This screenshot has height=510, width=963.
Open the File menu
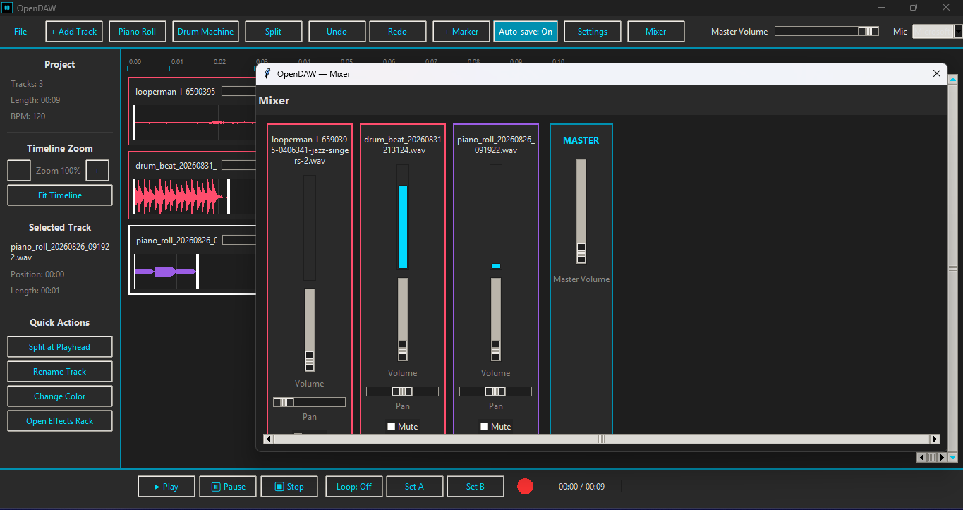[20, 32]
